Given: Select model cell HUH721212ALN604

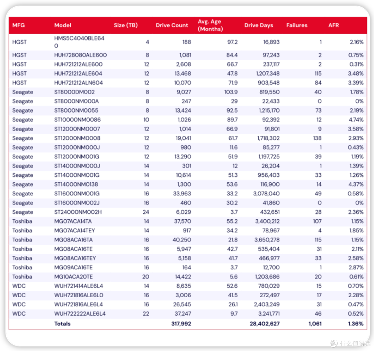Looking at the screenshot, I should [x=79, y=83].
